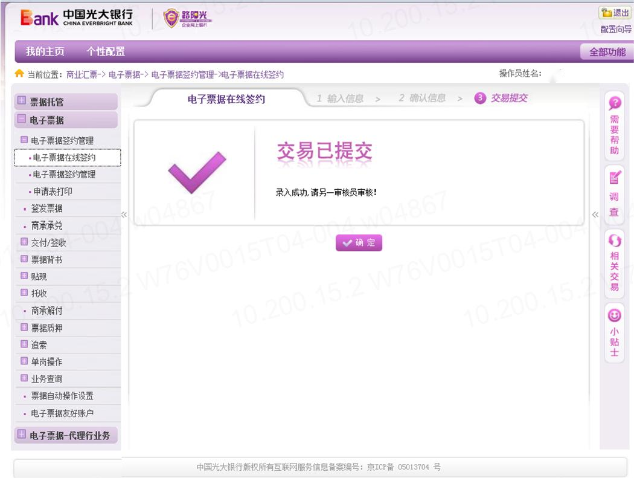Expand the 票据托管 section

pyautogui.click(x=22, y=100)
